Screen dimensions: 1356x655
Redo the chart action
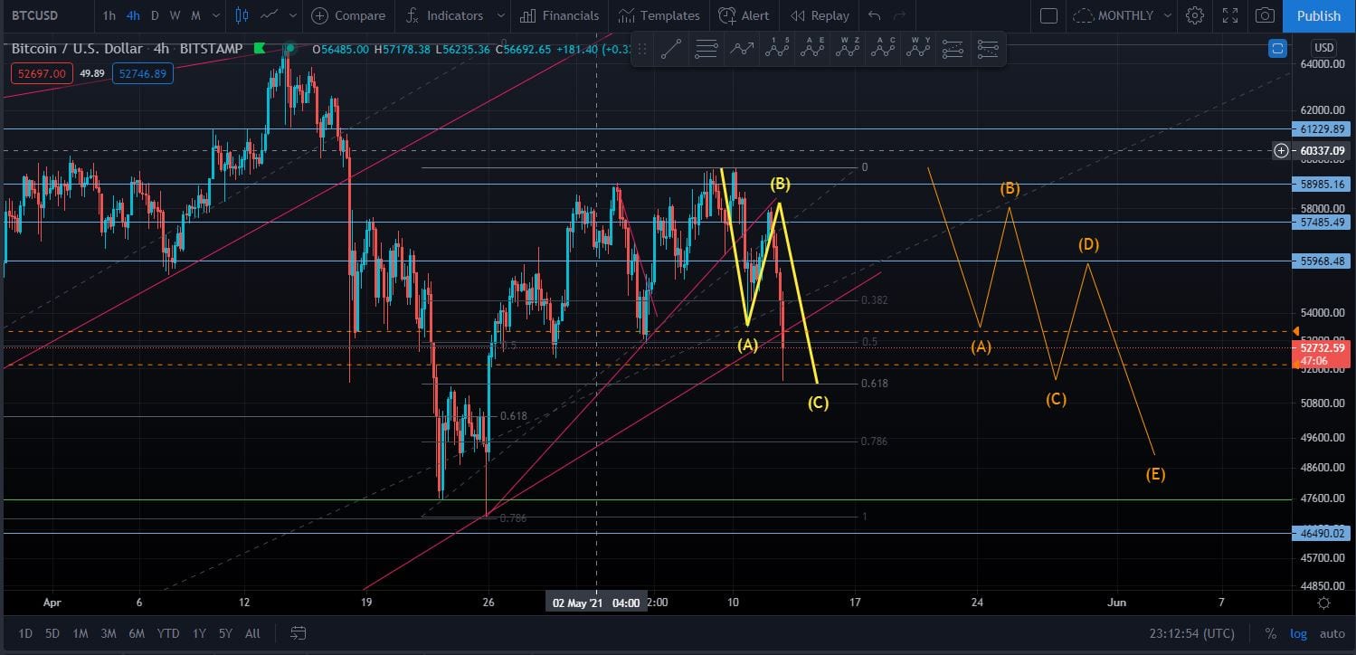899,15
